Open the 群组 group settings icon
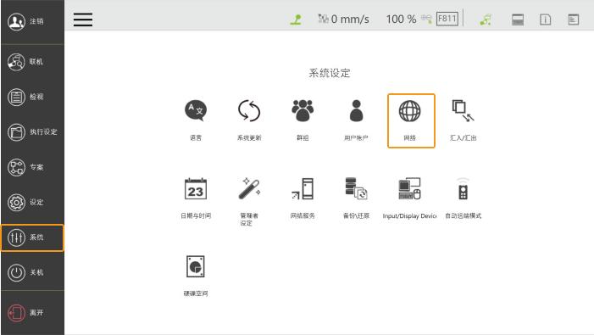Viewport: 594px width, 335px height. pyautogui.click(x=303, y=110)
